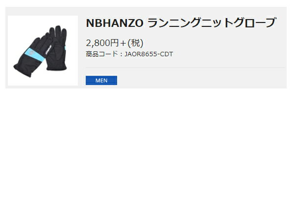Click the empty white area below the product card

click(x=147, y=154)
